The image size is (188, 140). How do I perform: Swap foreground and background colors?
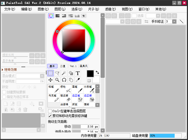[x=97, y=72]
